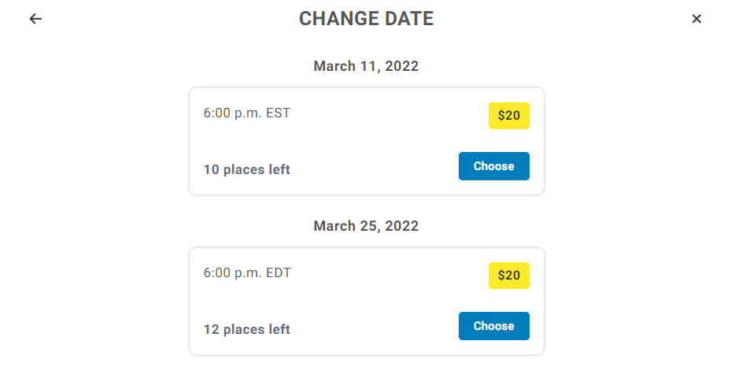Image resolution: width=731 pixels, height=367 pixels.
Task: Click the blank center of the EST session card
Action: (x=366, y=142)
